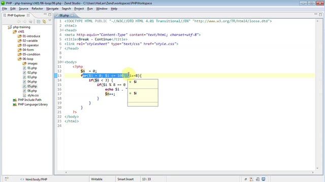Maximize the editor area
This screenshot has height=182, width=325.
pyautogui.click(x=320, y=15)
